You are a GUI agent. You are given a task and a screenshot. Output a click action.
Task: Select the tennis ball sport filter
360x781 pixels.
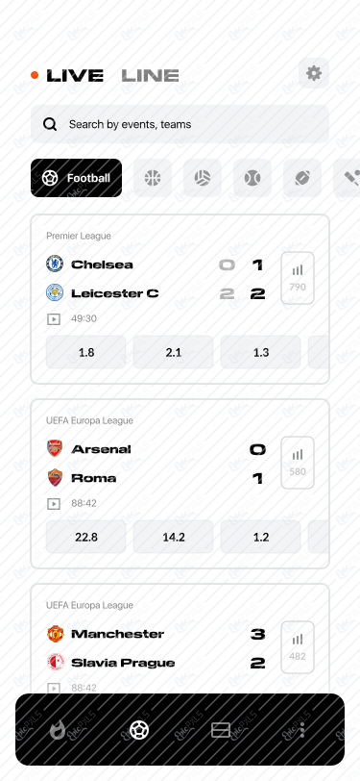click(x=252, y=178)
